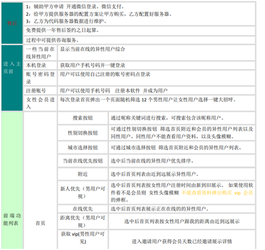This screenshot has width=265, height=250.
Task: Click the yellow text 不能查看资料弹出购买 vip 会员
Action: pyautogui.click(x=217, y=193)
